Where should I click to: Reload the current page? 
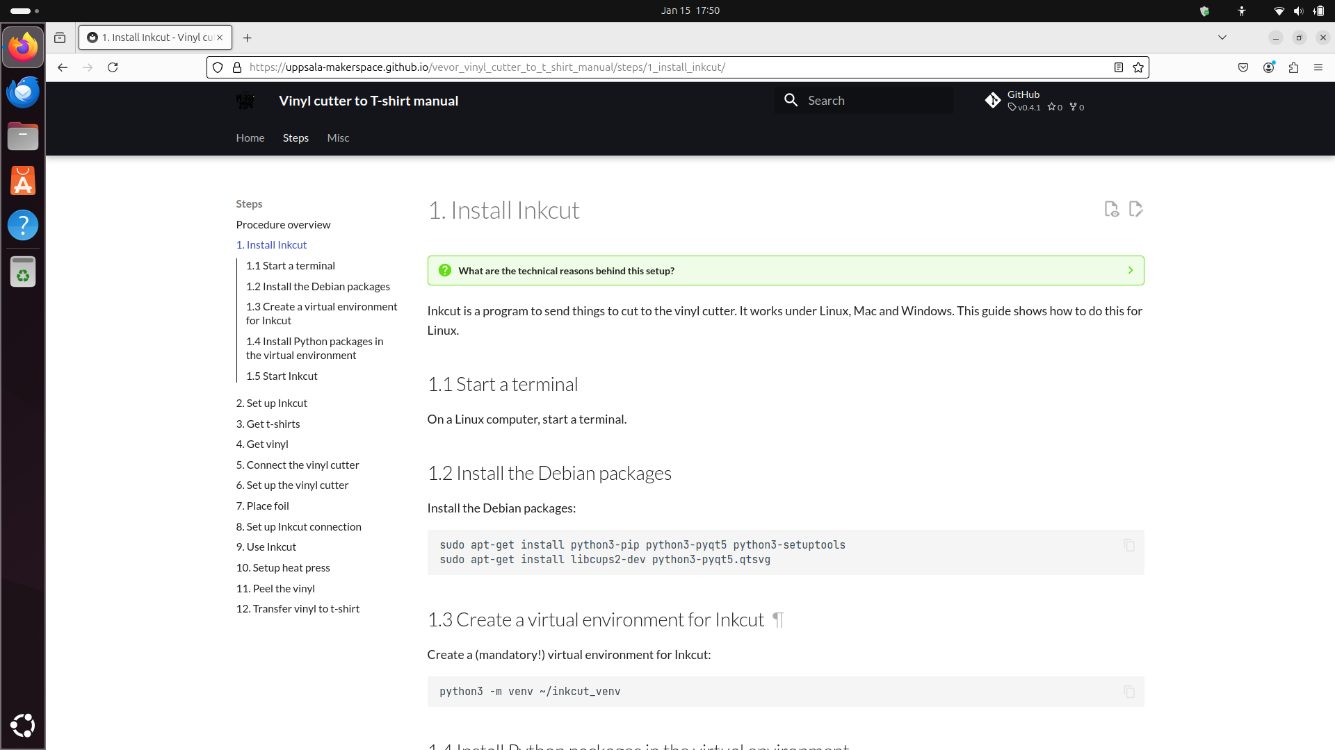click(x=113, y=67)
